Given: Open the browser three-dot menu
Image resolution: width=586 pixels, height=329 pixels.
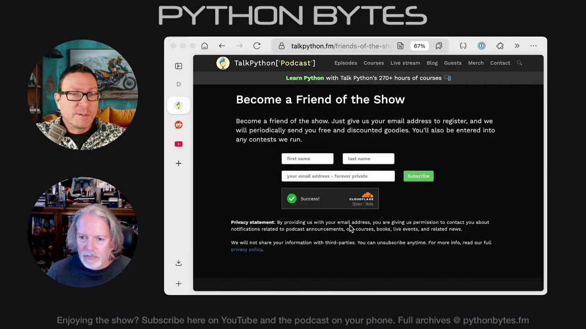Looking at the screenshot, I should click(533, 46).
